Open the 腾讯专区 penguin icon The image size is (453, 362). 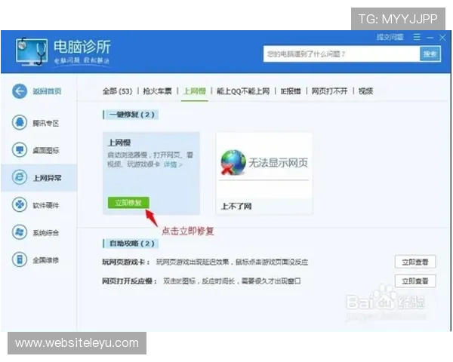(x=20, y=122)
